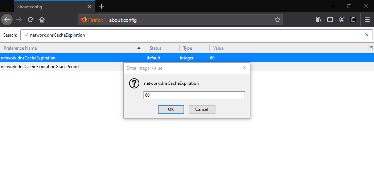Cancel the integer value dialog

pyautogui.click(x=202, y=109)
